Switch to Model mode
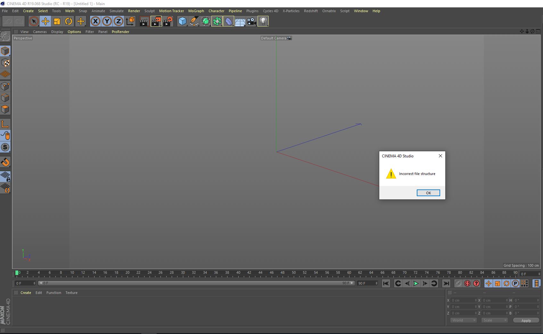Image resolution: width=543 pixels, height=334 pixels. [5, 51]
